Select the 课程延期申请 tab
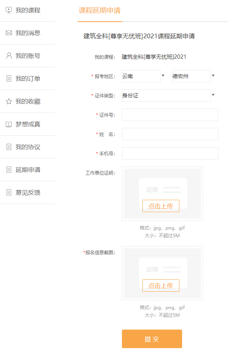Viewport: 228px width, 352px height. (x=100, y=10)
